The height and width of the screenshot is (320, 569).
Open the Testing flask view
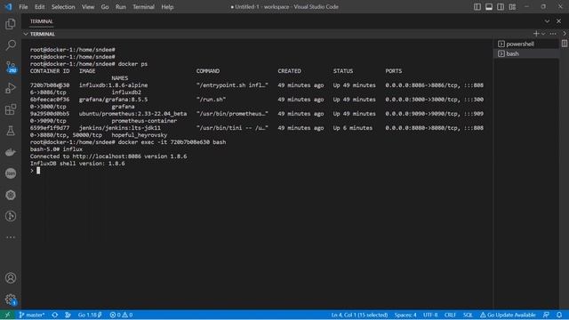tap(11, 131)
